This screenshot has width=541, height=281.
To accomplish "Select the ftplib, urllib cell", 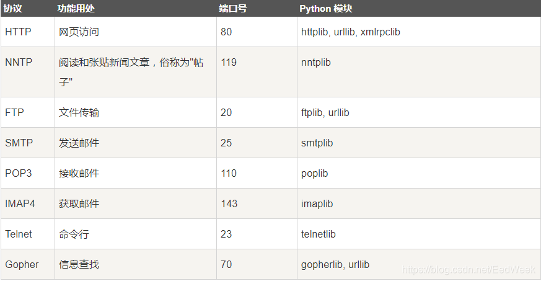I will 419,112.
